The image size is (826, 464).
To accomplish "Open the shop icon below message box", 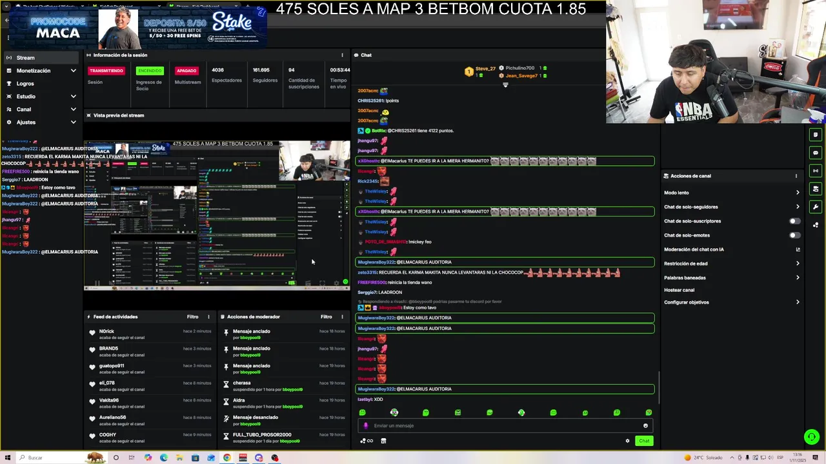I will pyautogui.click(x=383, y=441).
